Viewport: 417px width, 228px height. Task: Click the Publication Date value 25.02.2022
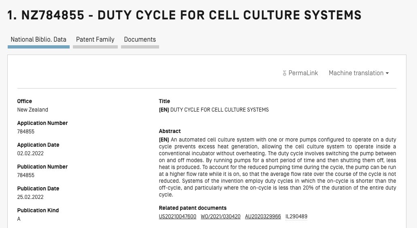point(30,197)
